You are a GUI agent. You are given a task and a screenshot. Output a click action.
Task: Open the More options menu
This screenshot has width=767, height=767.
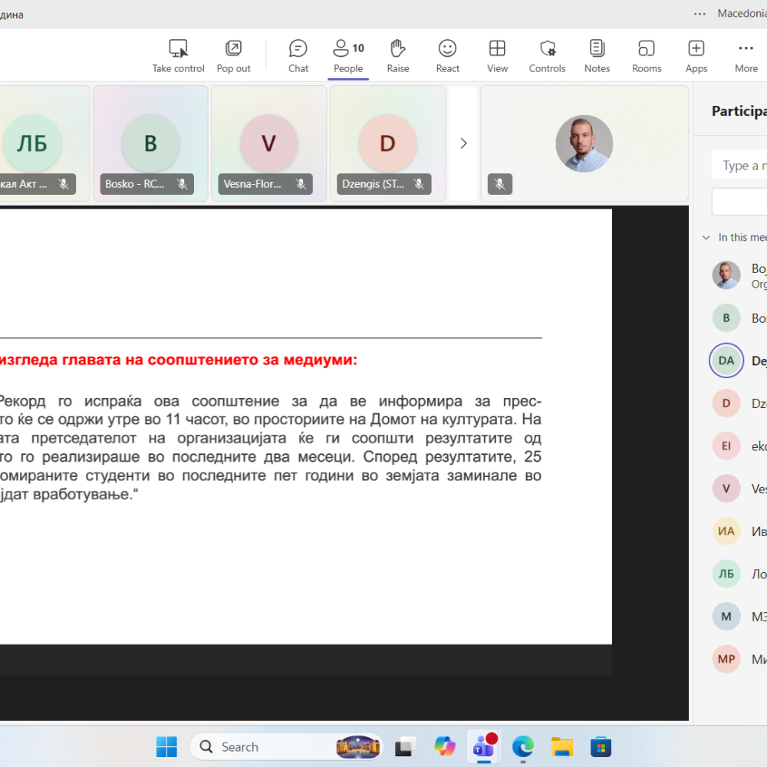click(746, 56)
